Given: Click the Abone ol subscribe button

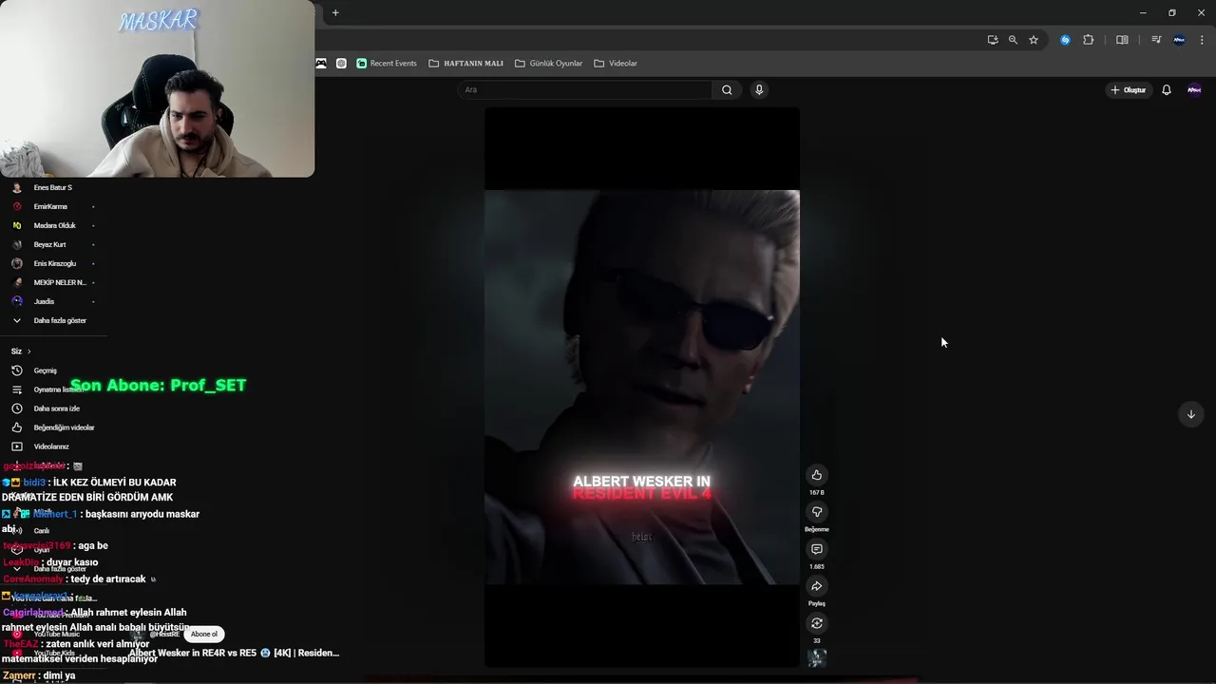Looking at the screenshot, I should [204, 635].
